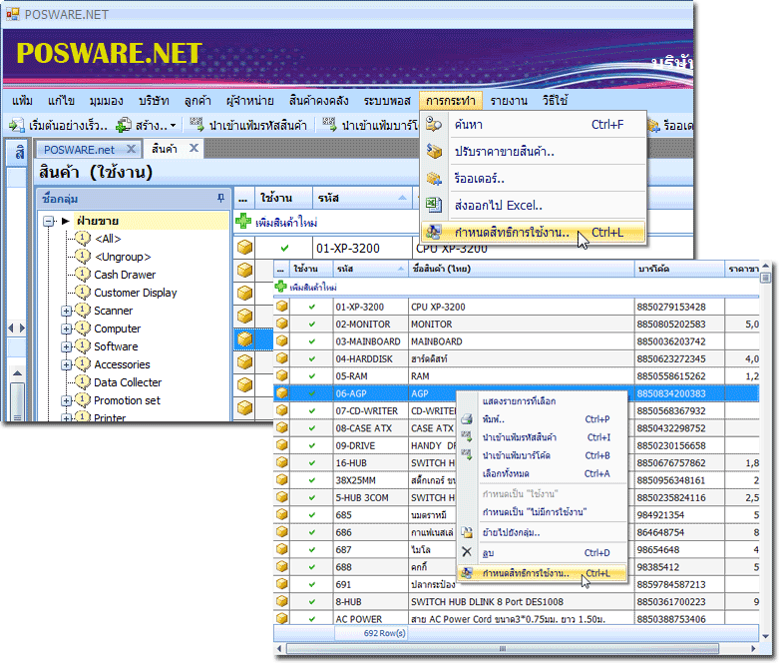779x663 pixels.
Task: Click the green plus add-product icon
Action: 243,222
